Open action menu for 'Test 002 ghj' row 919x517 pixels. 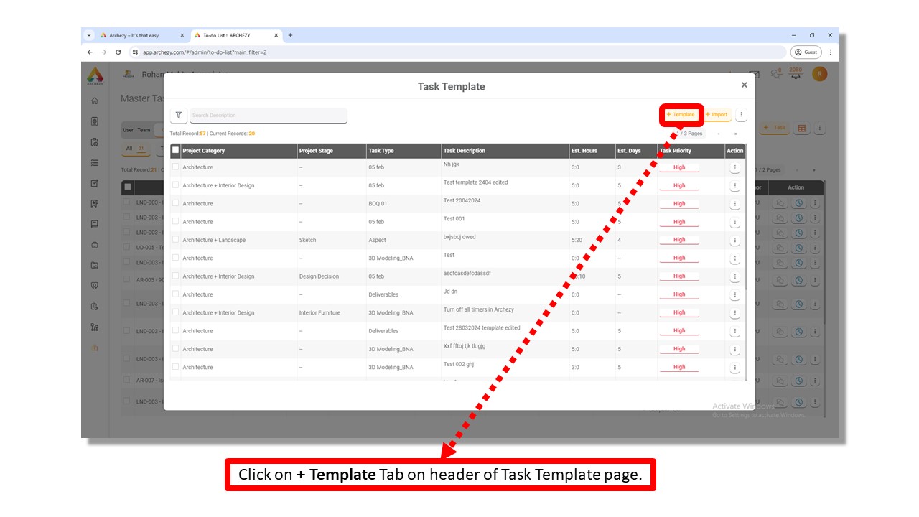[x=734, y=367]
